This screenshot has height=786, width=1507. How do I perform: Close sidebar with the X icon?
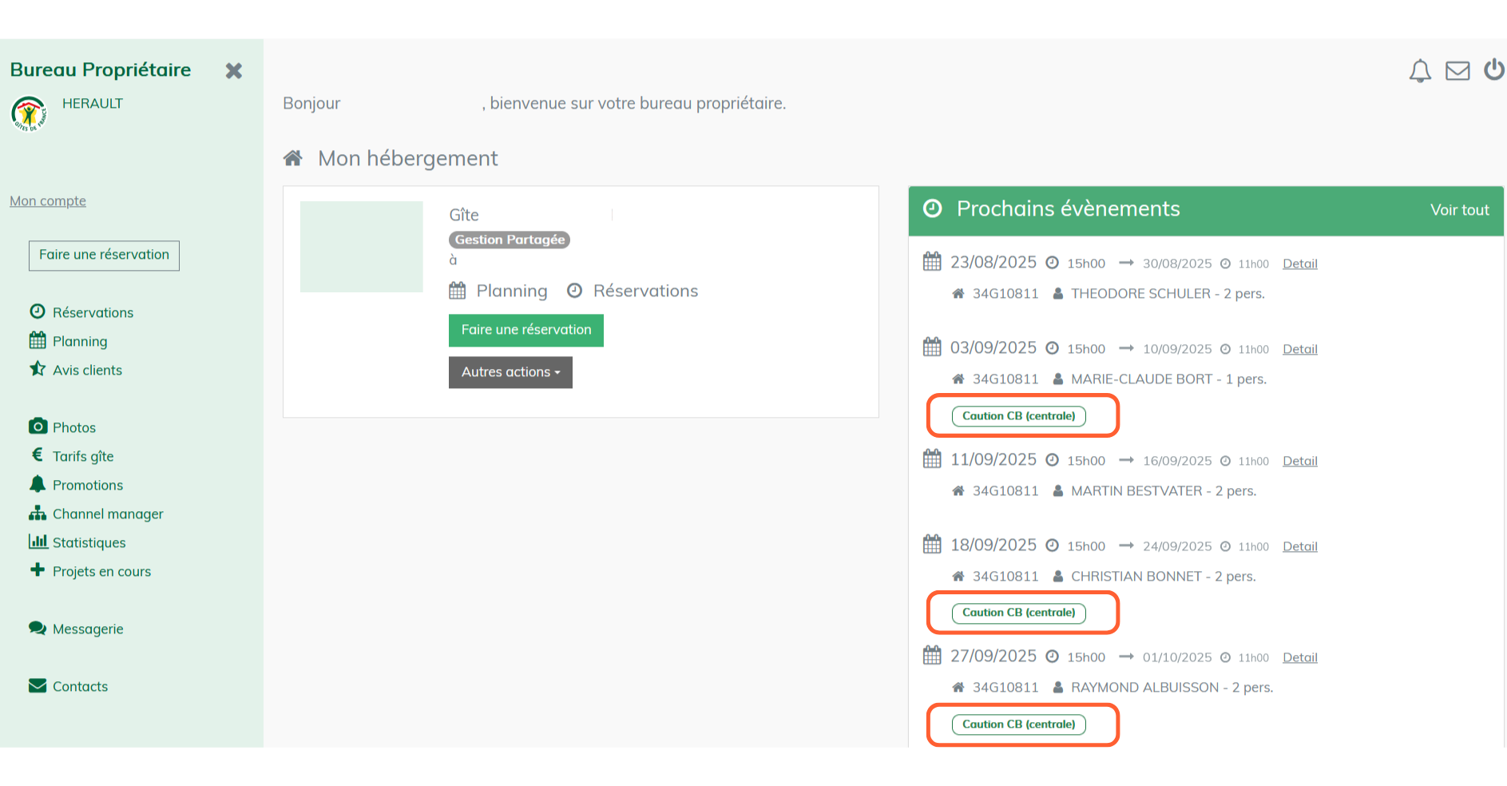pos(233,71)
